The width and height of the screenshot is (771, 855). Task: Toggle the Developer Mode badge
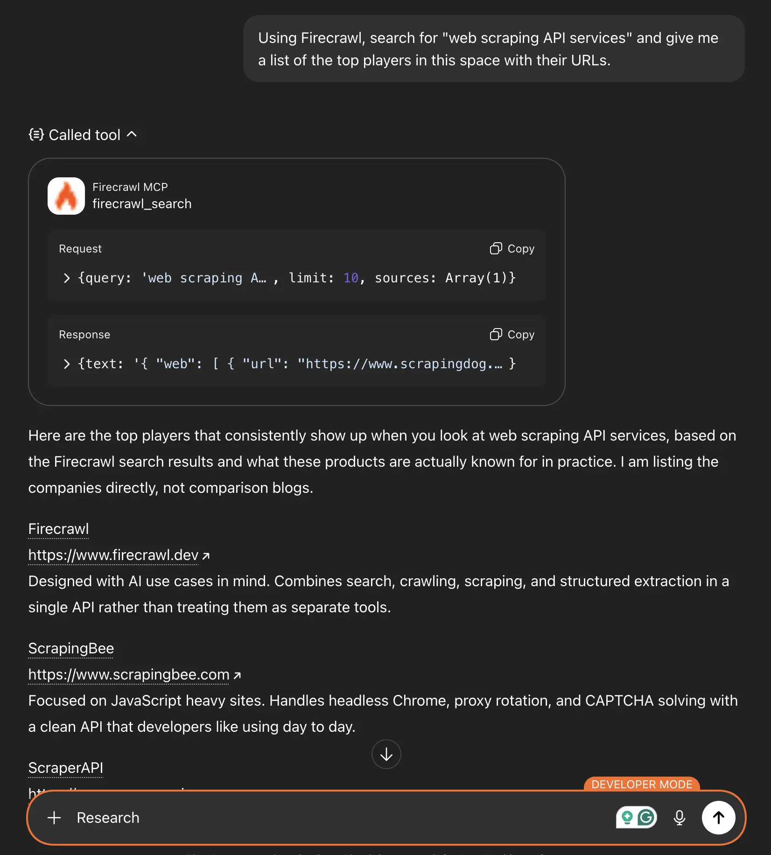click(x=642, y=785)
